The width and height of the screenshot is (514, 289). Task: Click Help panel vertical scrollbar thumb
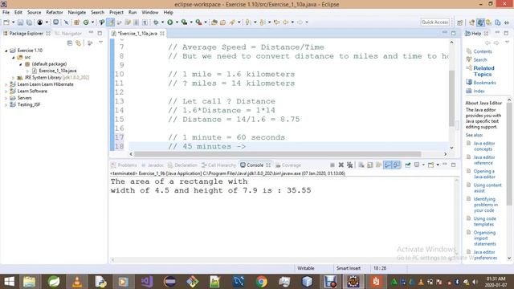pyautogui.click(x=509, y=154)
